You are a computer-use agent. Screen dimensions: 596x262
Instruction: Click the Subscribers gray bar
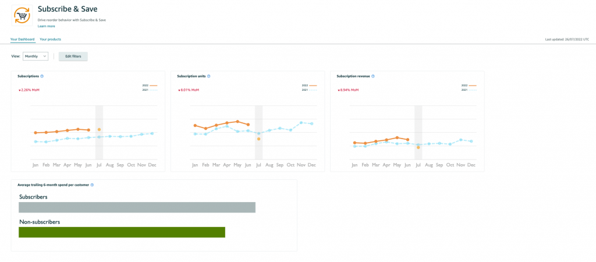coord(137,207)
